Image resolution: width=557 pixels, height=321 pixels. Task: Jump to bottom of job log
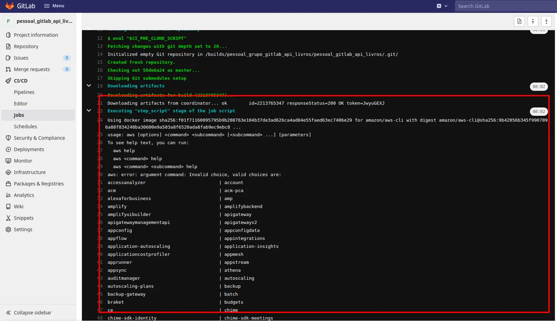coord(546,21)
